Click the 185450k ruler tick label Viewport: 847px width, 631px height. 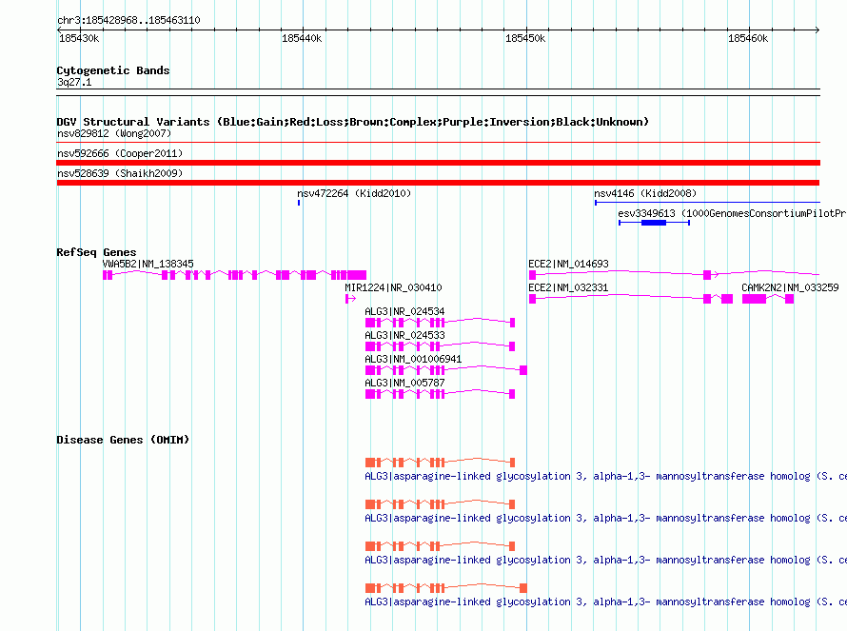[525, 38]
